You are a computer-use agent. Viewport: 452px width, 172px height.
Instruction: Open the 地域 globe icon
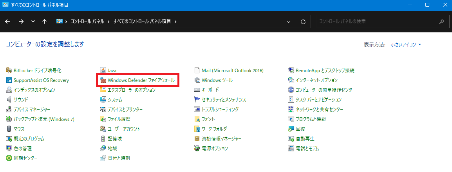(x=103, y=149)
